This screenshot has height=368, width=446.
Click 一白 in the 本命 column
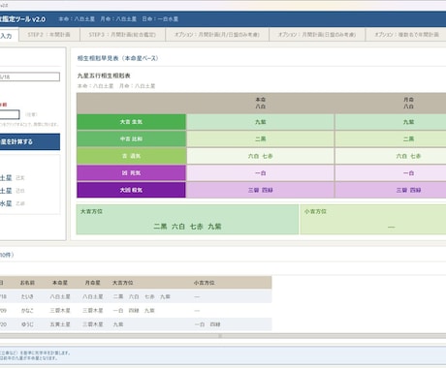coord(261,173)
